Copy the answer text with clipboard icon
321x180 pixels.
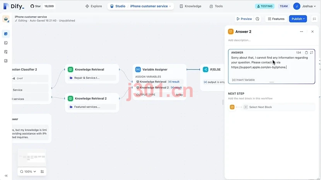tap(306, 53)
